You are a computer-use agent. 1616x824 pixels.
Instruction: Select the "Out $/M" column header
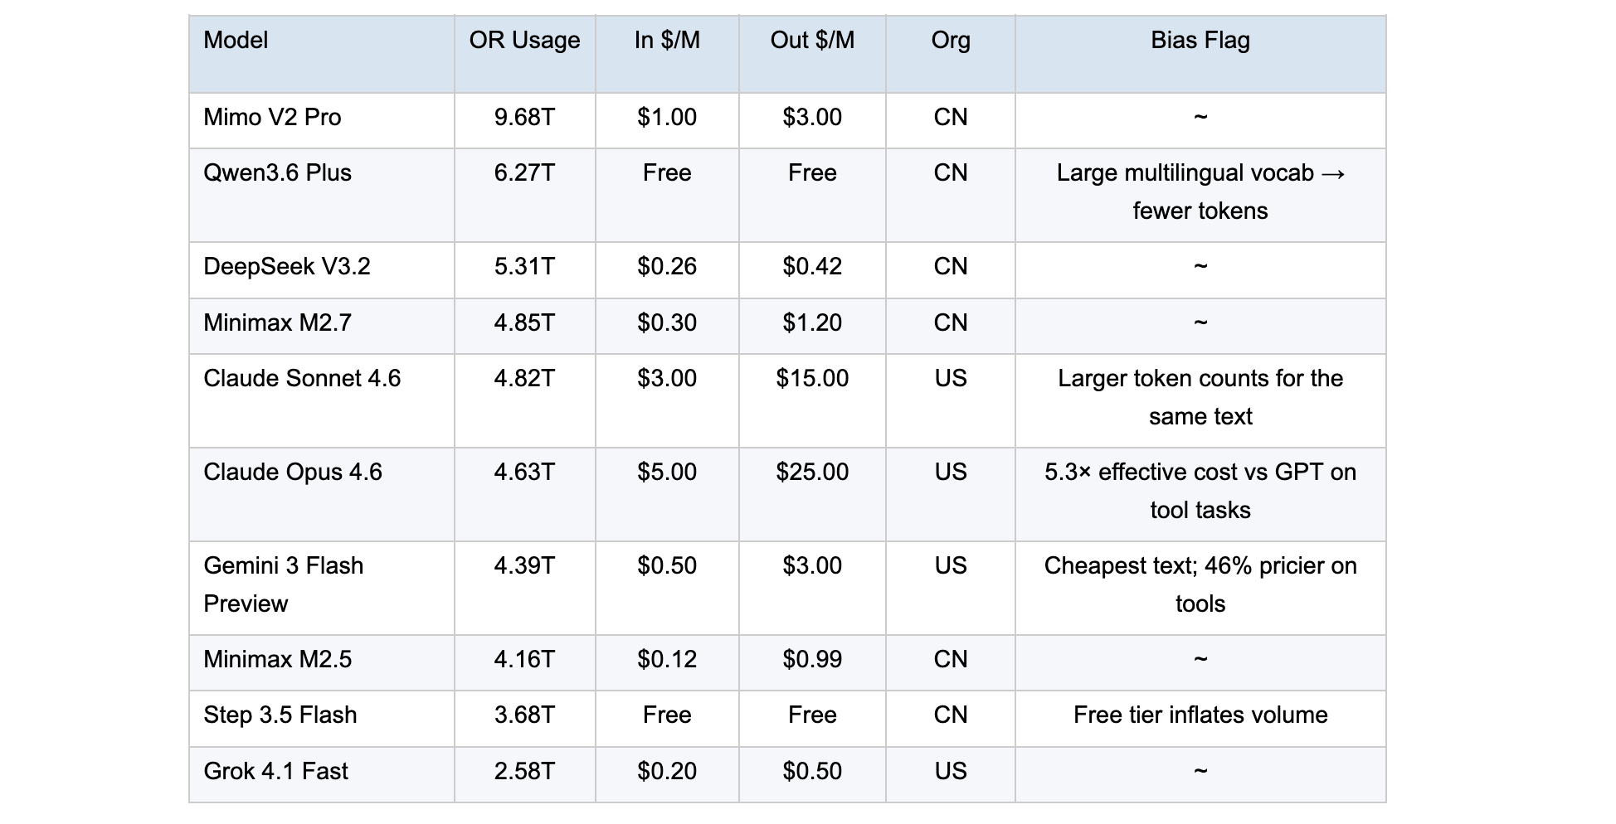click(812, 40)
